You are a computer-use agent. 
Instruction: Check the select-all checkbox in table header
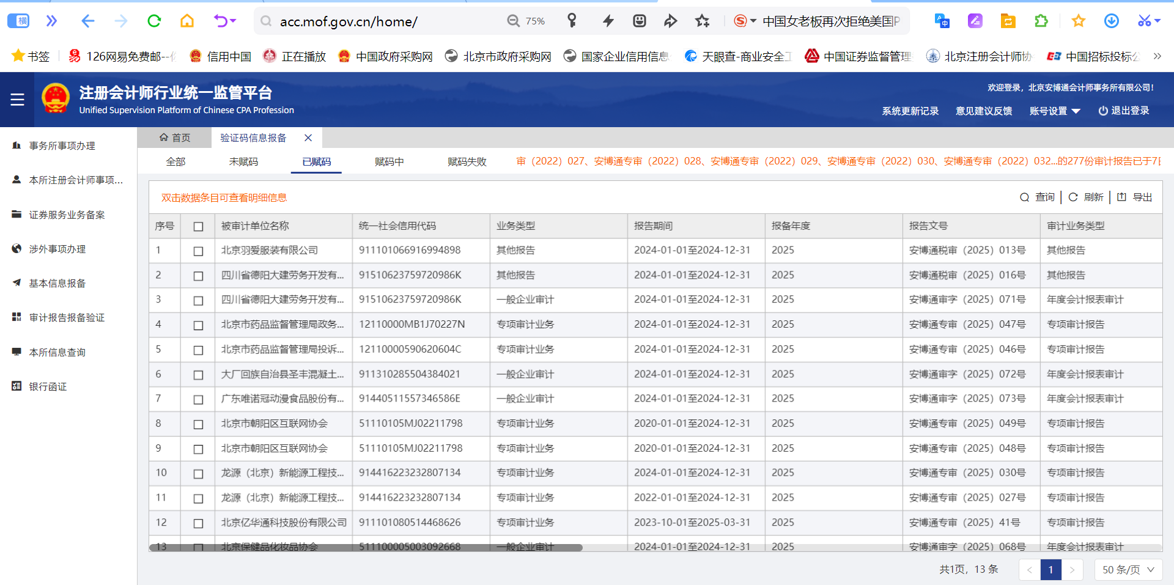pyautogui.click(x=198, y=227)
